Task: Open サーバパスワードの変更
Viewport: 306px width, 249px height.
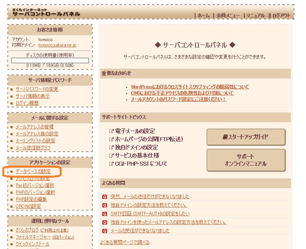Action: click(x=37, y=89)
